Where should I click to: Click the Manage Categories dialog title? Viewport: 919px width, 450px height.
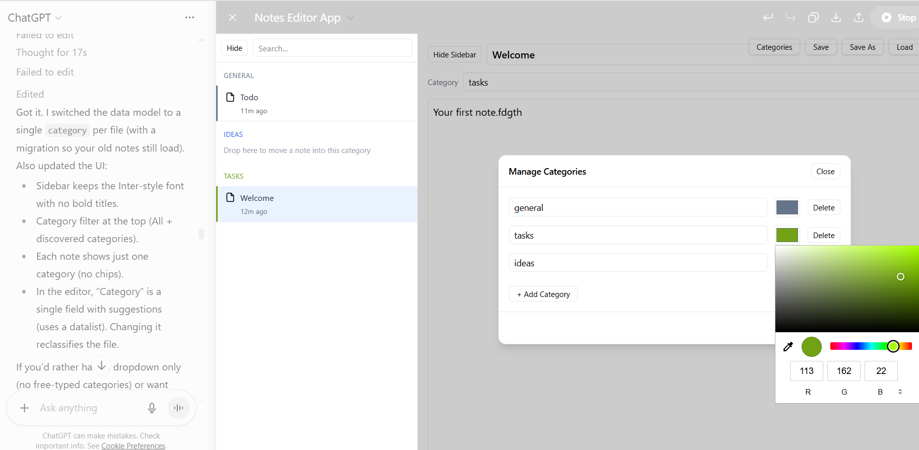547,172
